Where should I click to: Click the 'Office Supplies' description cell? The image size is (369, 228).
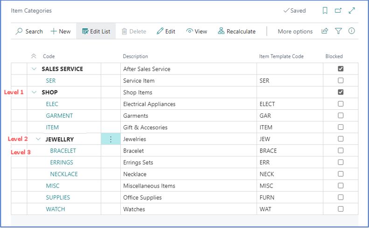[x=188, y=197]
